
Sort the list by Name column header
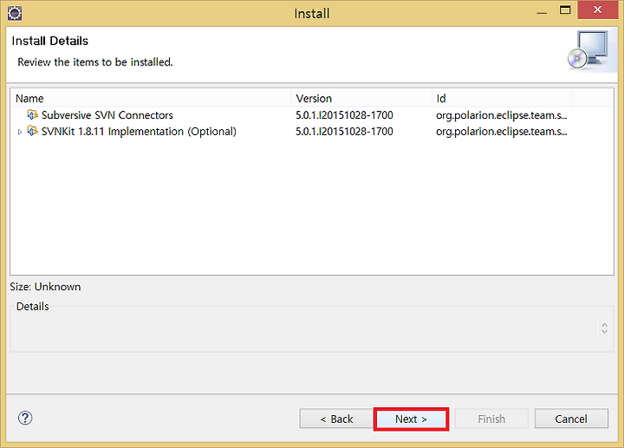(153, 98)
